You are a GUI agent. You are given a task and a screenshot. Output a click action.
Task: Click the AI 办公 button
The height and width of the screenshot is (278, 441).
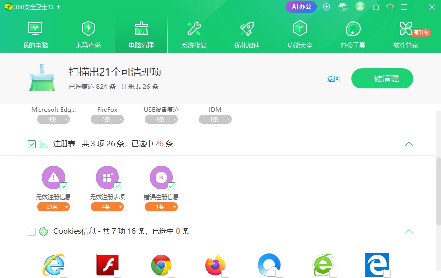tap(301, 7)
